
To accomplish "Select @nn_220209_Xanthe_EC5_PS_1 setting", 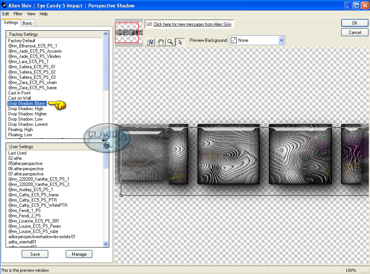I will tap(39, 179).
